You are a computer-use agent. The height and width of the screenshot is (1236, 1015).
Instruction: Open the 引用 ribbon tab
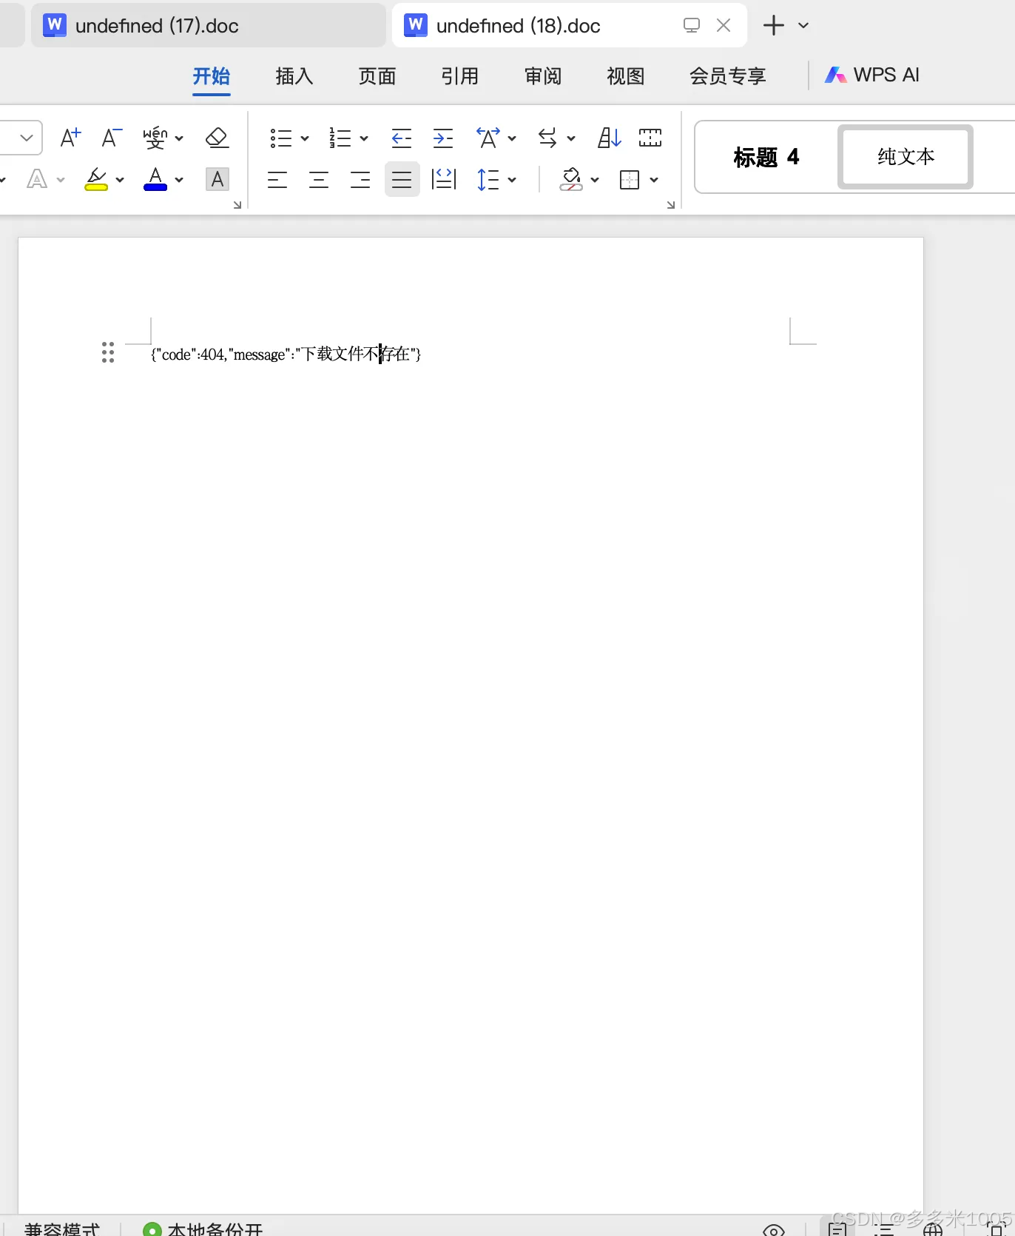(460, 76)
